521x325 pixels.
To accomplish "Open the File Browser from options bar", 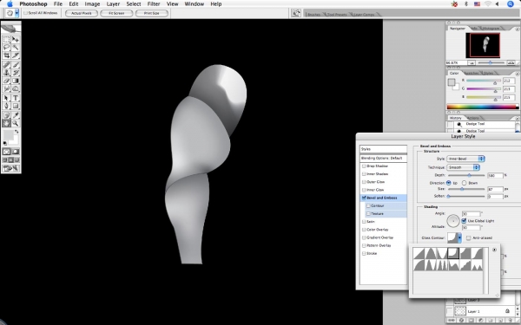I will (x=296, y=13).
